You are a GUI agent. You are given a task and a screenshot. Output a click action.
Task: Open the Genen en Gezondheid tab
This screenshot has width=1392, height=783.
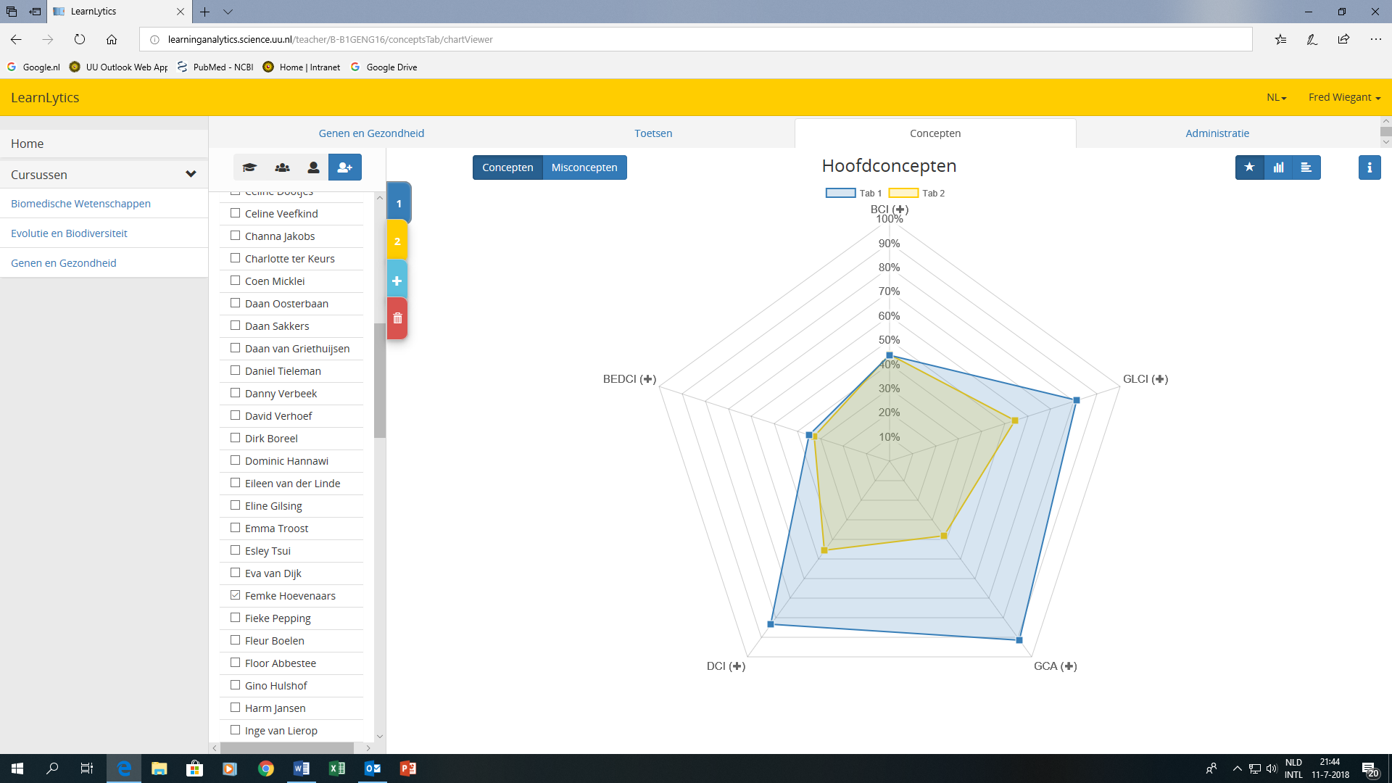(x=371, y=133)
